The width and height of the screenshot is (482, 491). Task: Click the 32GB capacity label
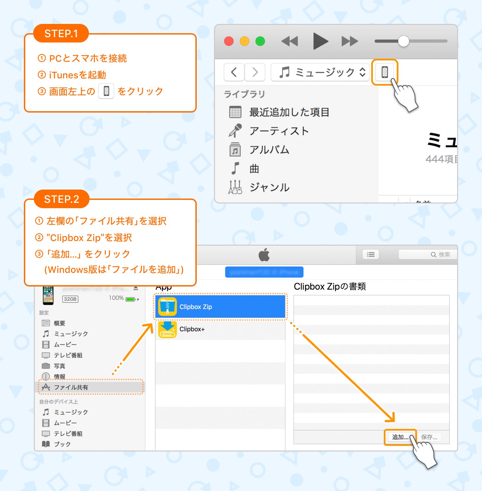coord(70,299)
